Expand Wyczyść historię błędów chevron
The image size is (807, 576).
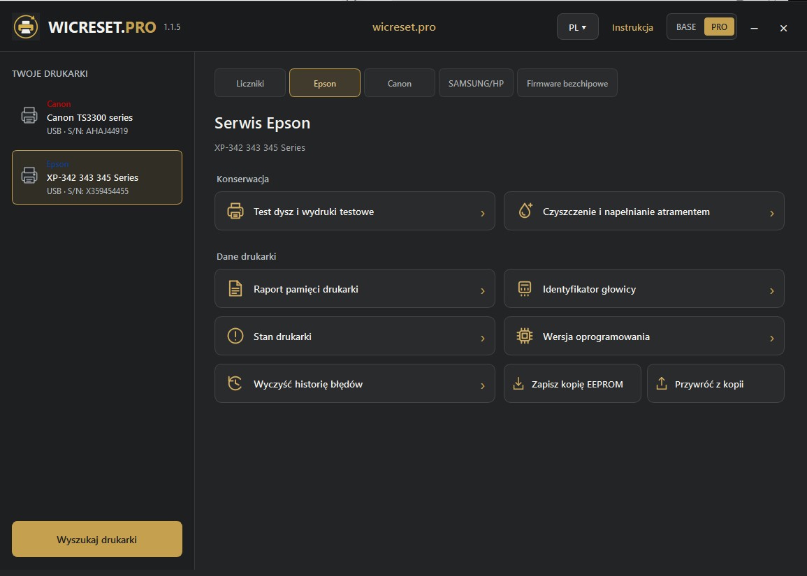[x=483, y=385]
